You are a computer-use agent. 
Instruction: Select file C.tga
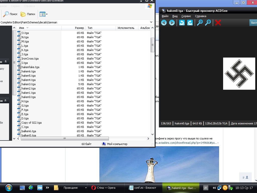pyautogui.click(x=25, y=127)
